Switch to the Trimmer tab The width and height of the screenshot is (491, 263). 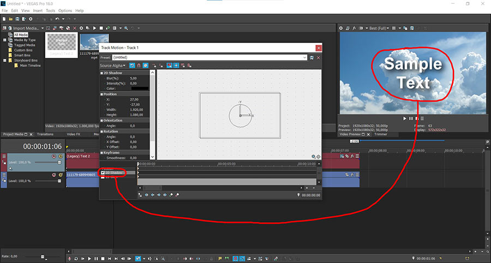pyautogui.click(x=381, y=134)
